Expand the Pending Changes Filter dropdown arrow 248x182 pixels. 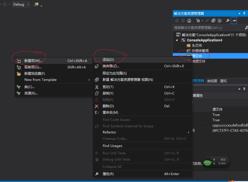pos(203,21)
